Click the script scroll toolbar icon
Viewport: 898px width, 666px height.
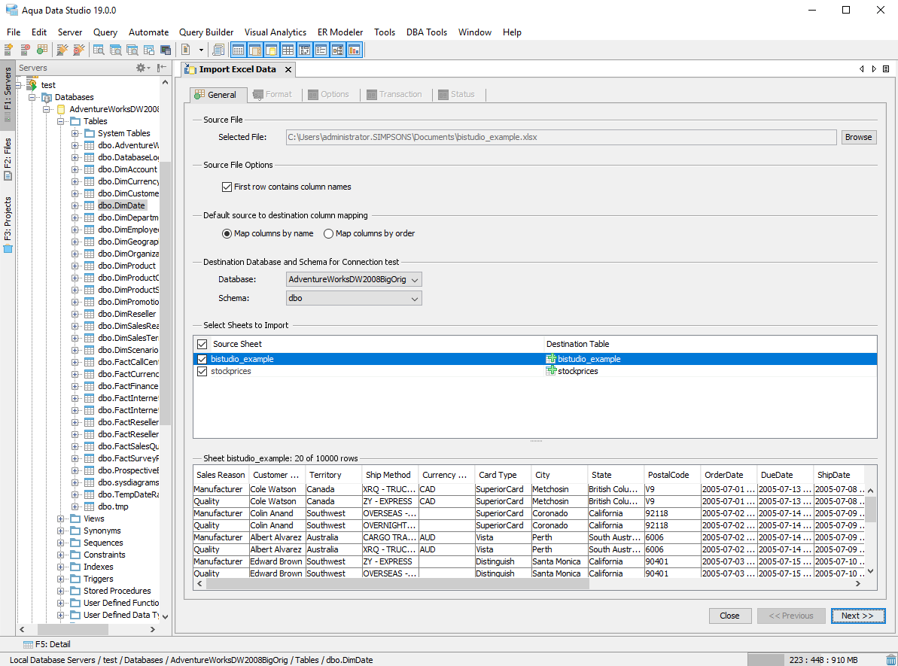pyautogui.click(x=218, y=50)
